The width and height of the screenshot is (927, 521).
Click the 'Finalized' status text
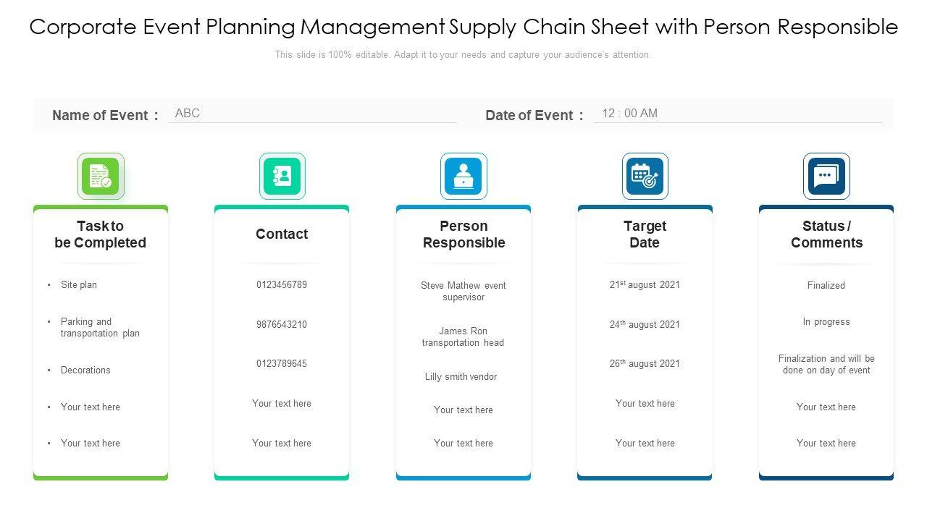click(826, 286)
